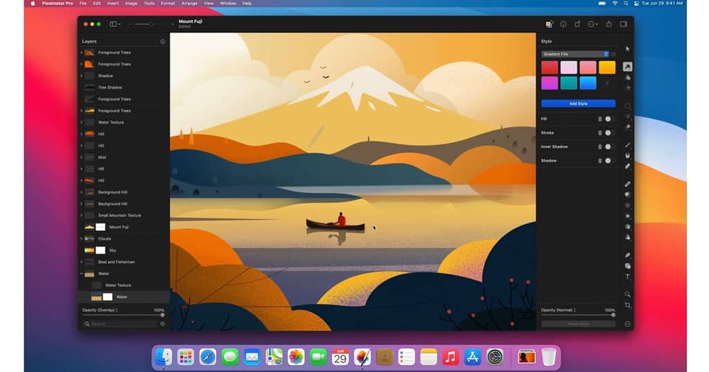This screenshot has height=372, width=709.
Task: Select the Type text tool
Action: [628, 277]
